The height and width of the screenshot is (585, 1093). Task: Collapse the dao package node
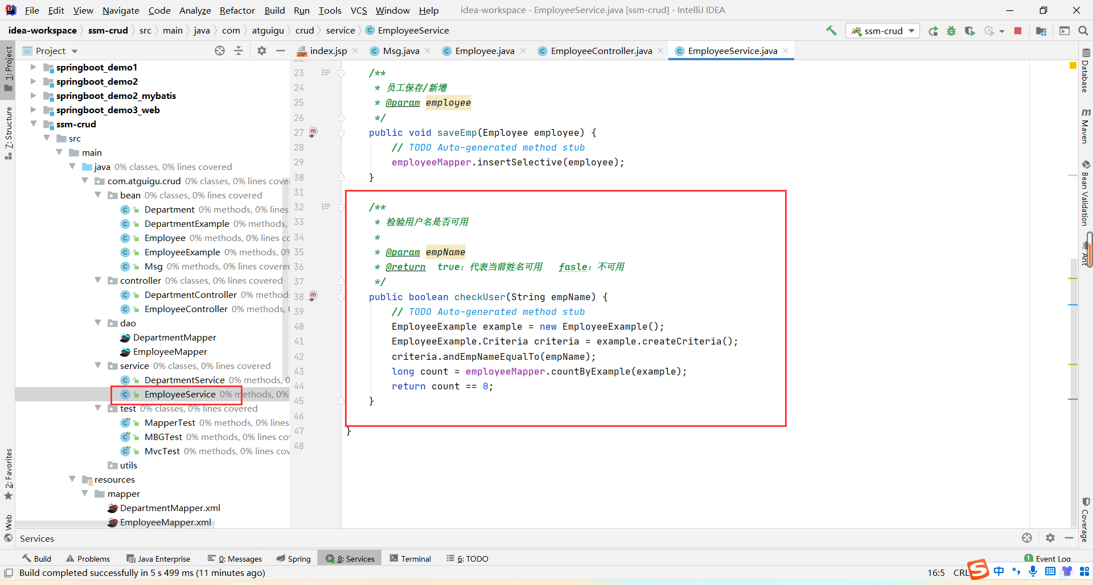(97, 323)
